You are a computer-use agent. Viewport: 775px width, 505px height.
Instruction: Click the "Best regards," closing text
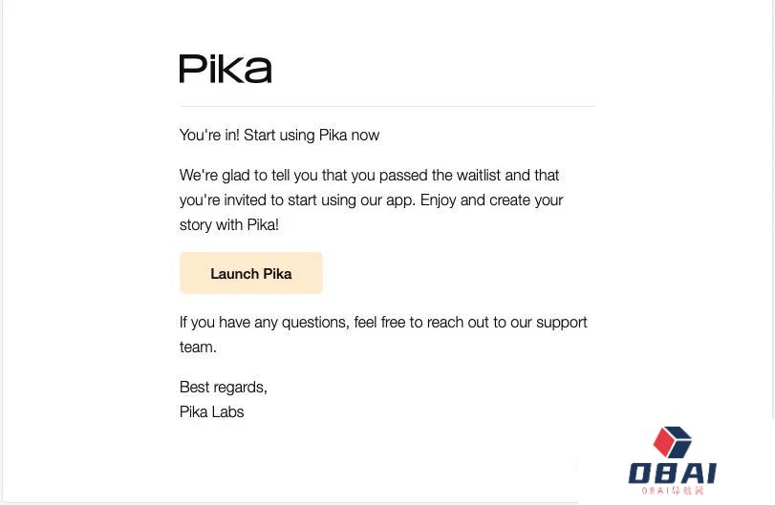coord(224,387)
